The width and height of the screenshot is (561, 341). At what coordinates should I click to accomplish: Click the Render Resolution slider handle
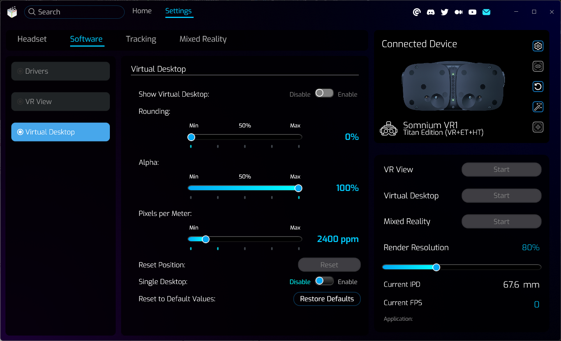[436, 267]
